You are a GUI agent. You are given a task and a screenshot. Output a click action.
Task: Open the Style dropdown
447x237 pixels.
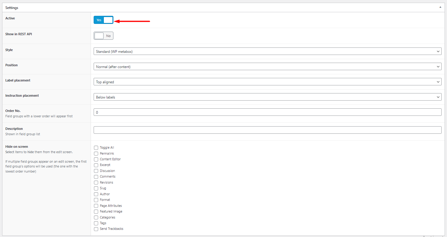(267, 51)
